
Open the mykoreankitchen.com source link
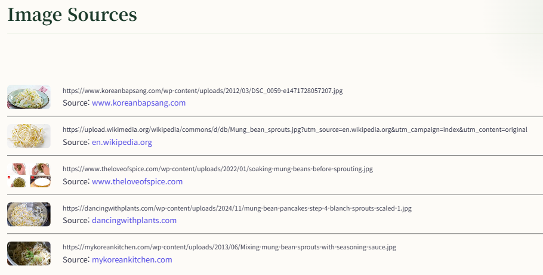tap(132, 259)
